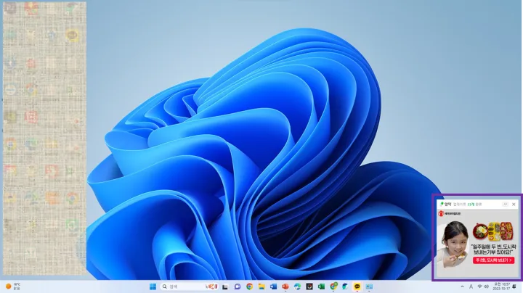523x293 pixels.
Task: Open the black square app icon beside Edge
Action: point(309,286)
